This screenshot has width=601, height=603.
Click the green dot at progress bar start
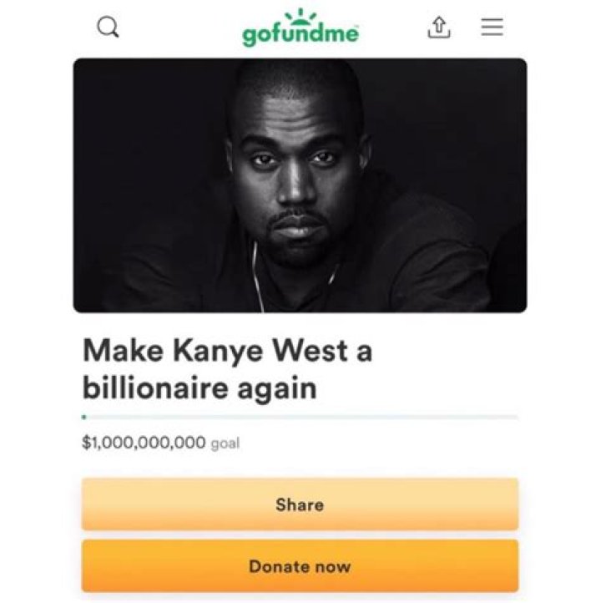[84, 418]
